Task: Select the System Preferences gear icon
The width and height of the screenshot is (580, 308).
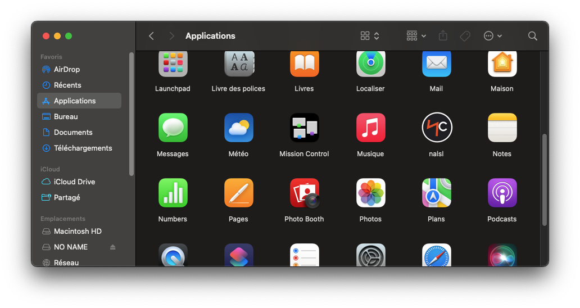Action: pyautogui.click(x=370, y=255)
